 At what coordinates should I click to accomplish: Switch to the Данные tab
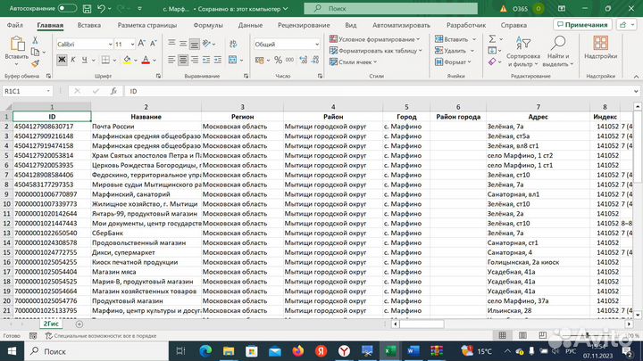coord(250,25)
